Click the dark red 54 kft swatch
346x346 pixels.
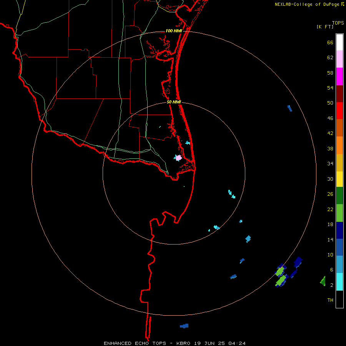click(x=339, y=94)
